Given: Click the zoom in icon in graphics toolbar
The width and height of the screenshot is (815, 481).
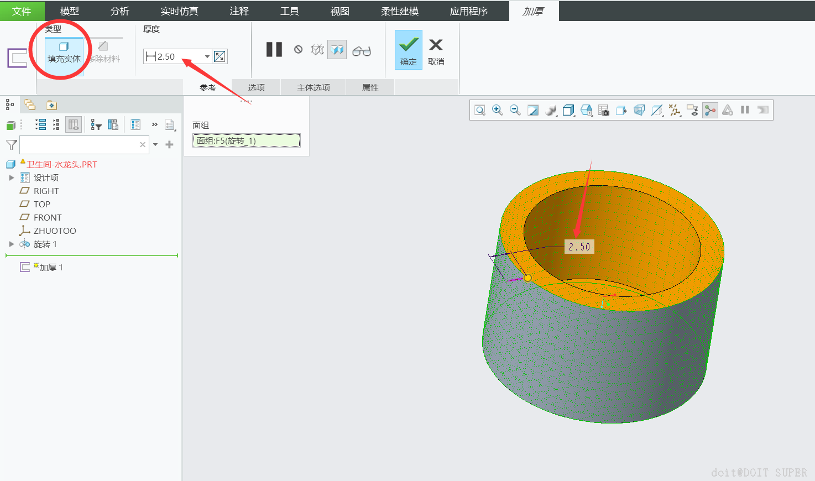Looking at the screenshot, I should click(498, 110).
